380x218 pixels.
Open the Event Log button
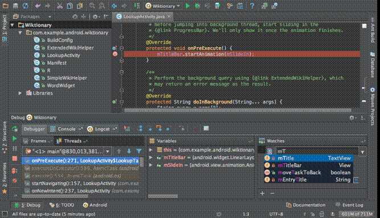tap(349, 205)
